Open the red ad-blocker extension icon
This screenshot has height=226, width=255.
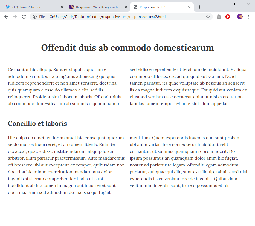(228, 17)
